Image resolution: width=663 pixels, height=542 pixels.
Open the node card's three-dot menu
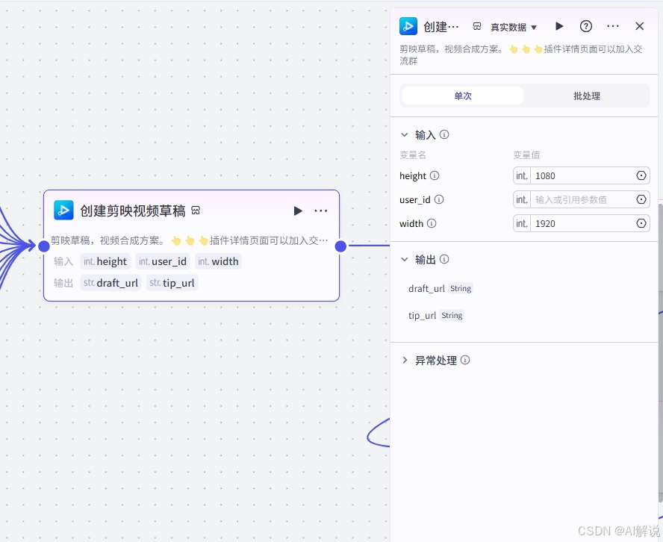[320, 211]
